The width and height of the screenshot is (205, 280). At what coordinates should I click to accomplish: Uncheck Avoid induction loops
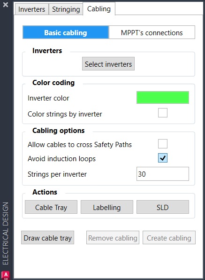coord(163,158)
